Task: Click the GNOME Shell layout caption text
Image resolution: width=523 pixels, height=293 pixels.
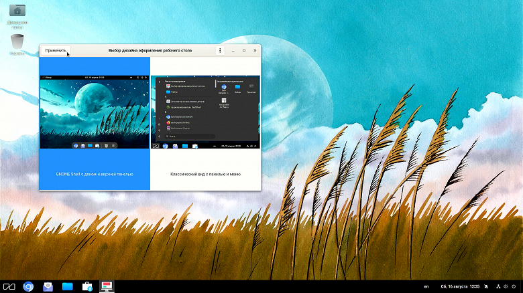Action: [95, 174]
